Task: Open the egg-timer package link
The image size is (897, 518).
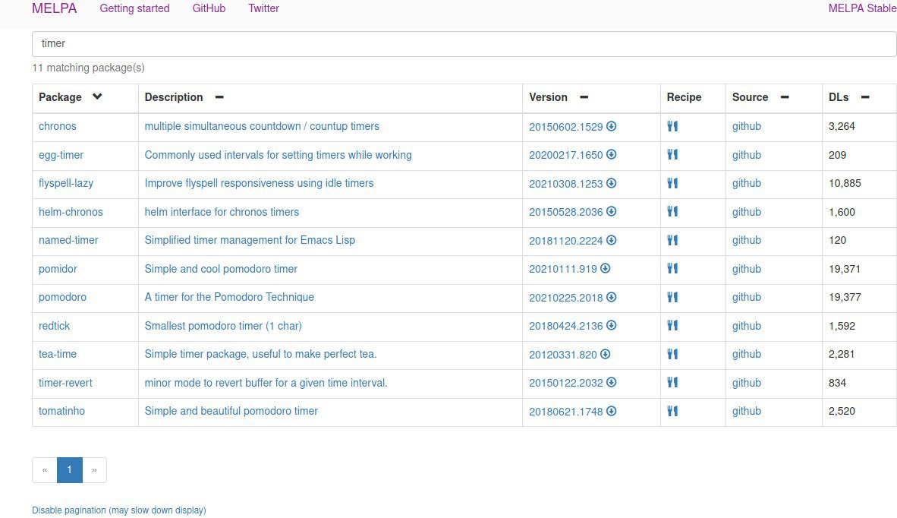Action: [x=61, y=154]
